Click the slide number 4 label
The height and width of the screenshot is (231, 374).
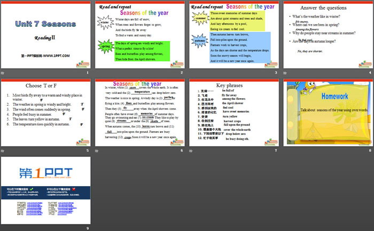point(370,73)
